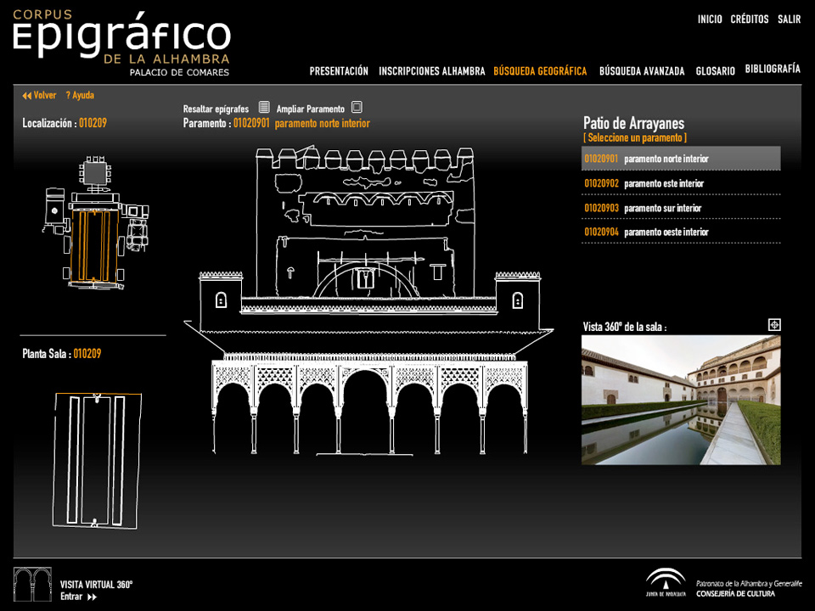Click the palace floor plan map

95,222
